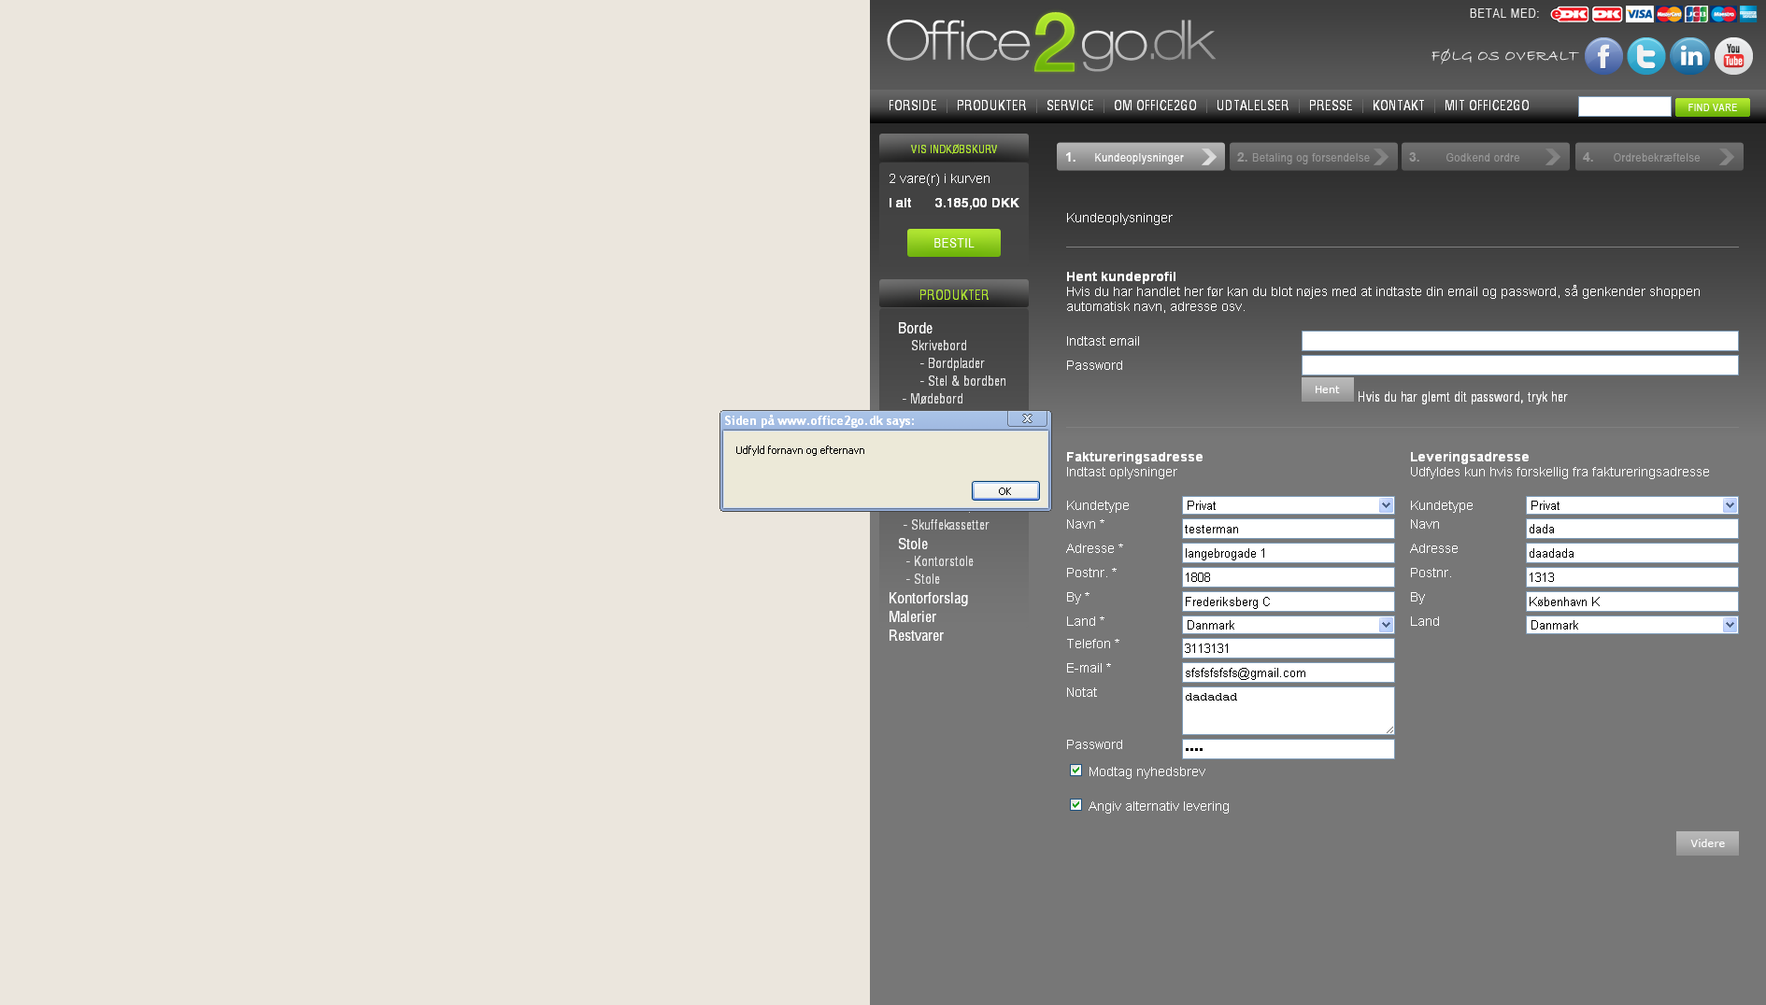The image size is (1766, 1005).
Task: Open the Facebook social icon
Action: click(x=1602, y=56)
